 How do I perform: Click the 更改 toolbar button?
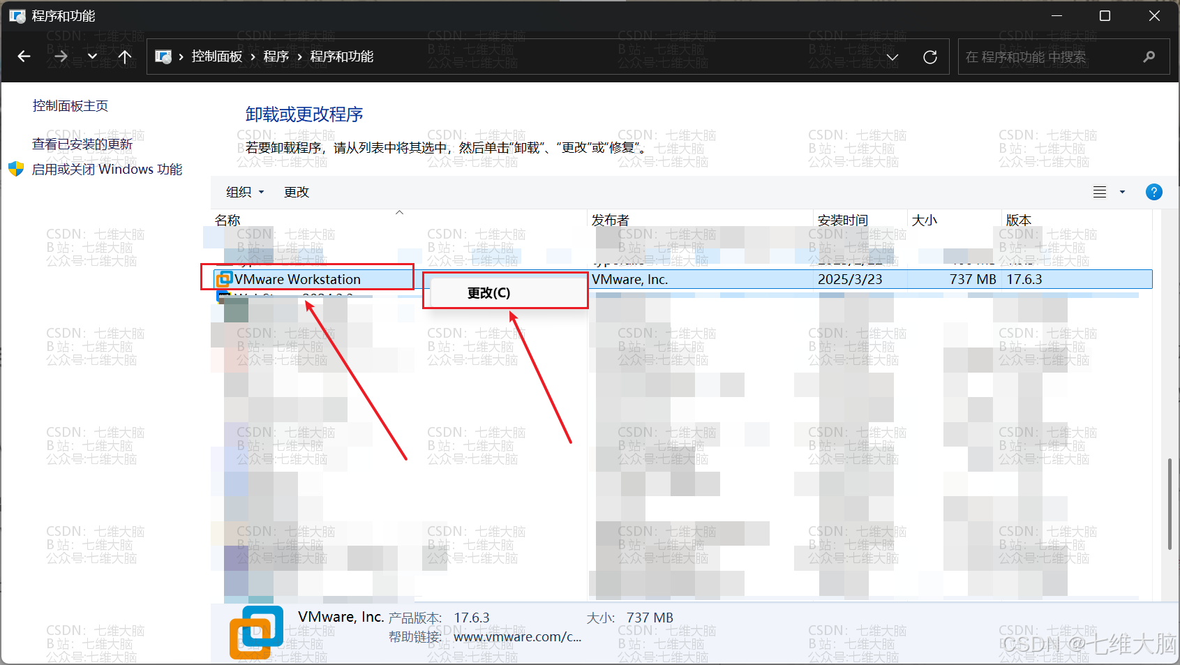[297, 192]
